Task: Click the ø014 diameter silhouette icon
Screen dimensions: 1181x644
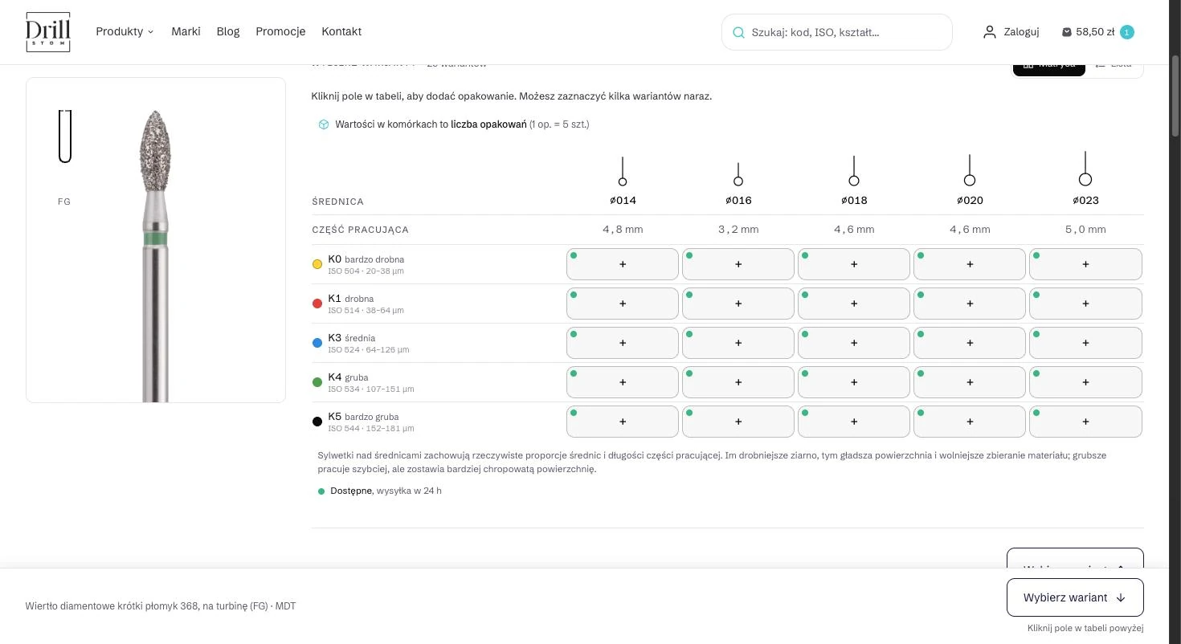Action: click(623, 171)
